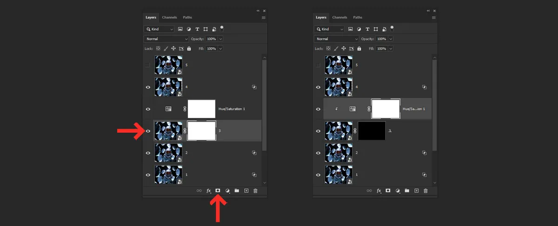The height and width of the screenshot is (226, 558).
Task: Open Fill slider arrow in left panel
Action: pyautogui.click(x=220, y=49)
